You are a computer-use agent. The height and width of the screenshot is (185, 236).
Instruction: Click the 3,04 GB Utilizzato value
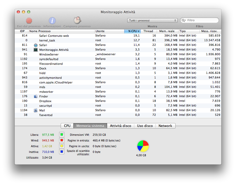pos(47,158)
